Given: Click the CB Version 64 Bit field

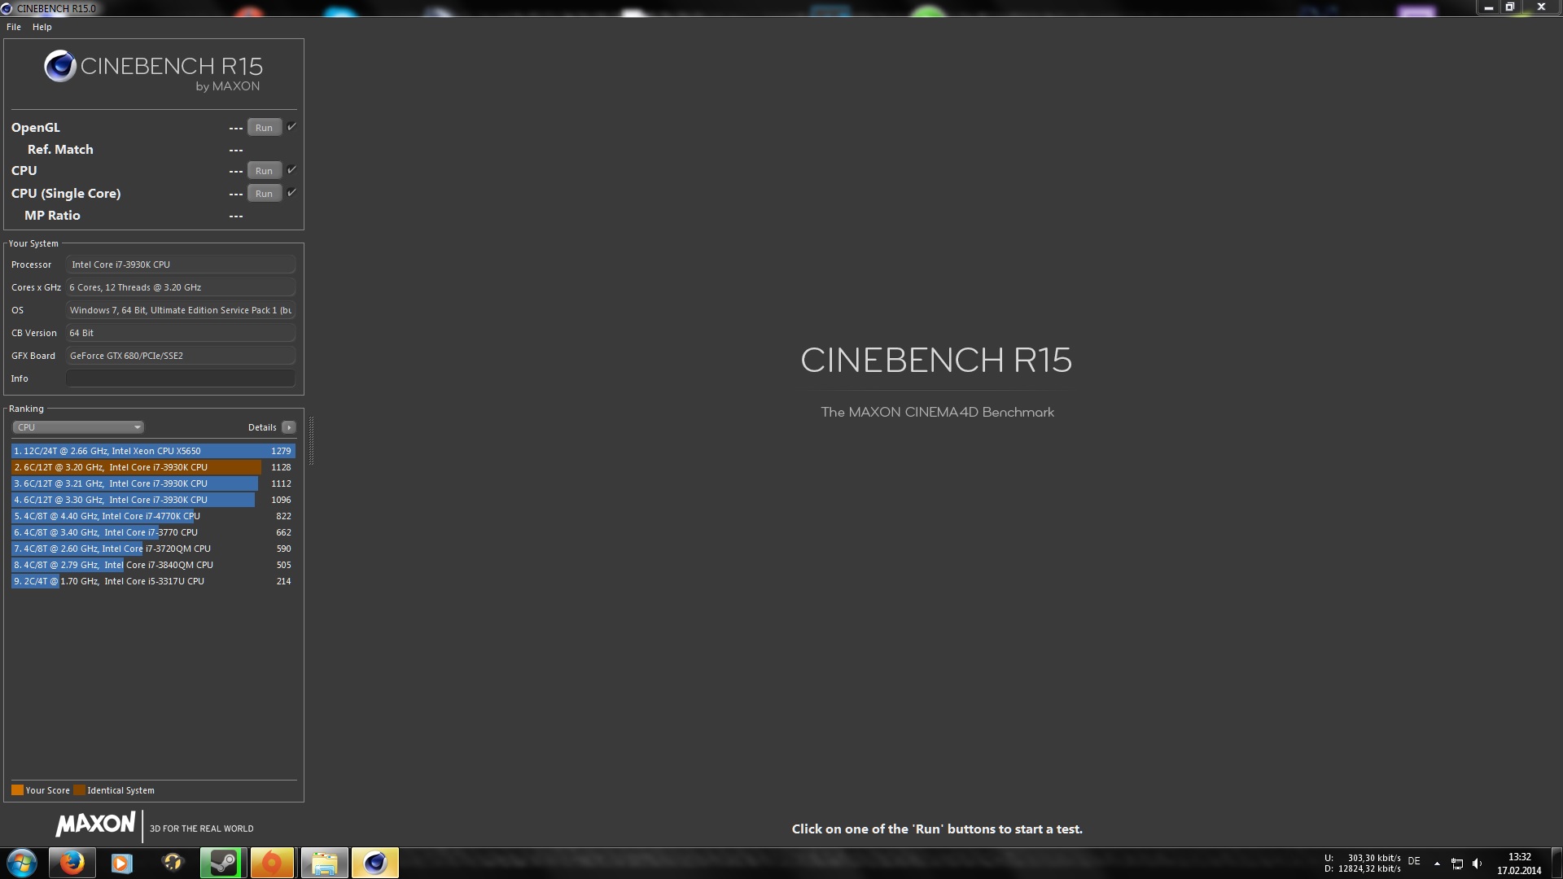Looking at the screenshot, I should tap(181, 333).
